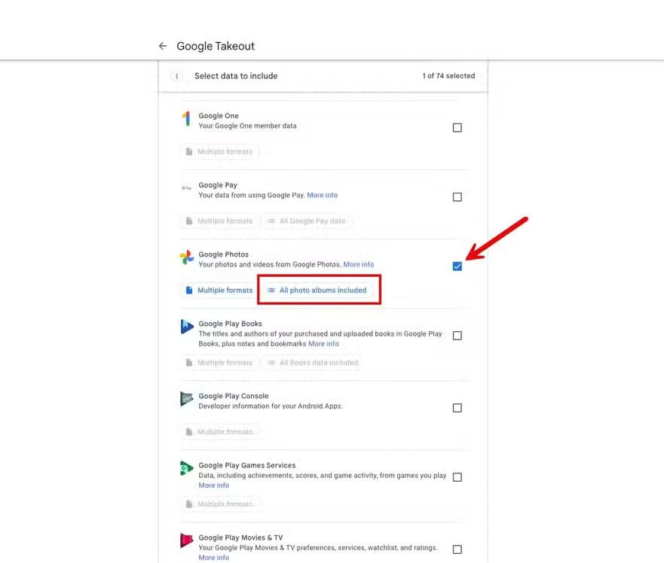Click the 1 of 74 selected counter

[448, 76]
